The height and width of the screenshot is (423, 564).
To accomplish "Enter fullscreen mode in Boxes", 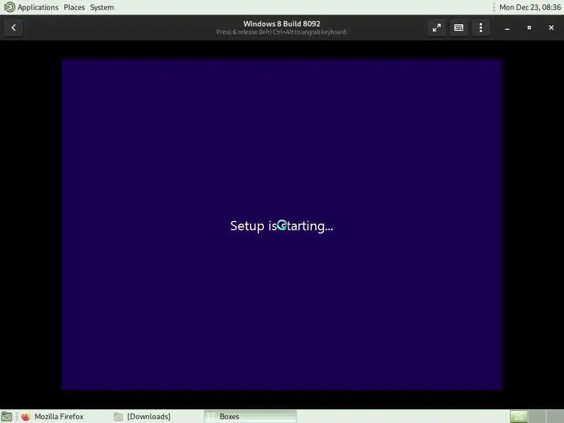I will (x=436, y=28).
